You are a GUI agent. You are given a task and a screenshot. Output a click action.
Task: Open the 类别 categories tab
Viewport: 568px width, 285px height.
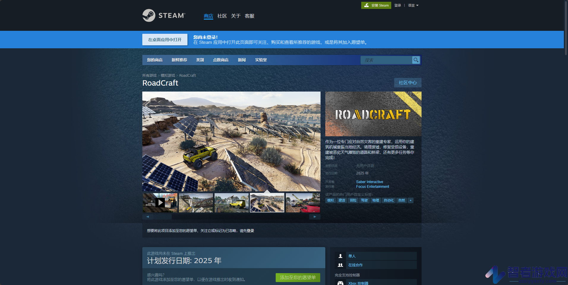point(200,60)
